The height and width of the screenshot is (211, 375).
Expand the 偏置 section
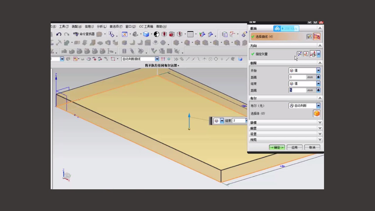click(x=320, y=128)
